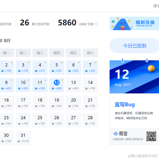Click the 宜写Bug fortune heading
The width and height of the screenshot is (159, 159).
125,105
